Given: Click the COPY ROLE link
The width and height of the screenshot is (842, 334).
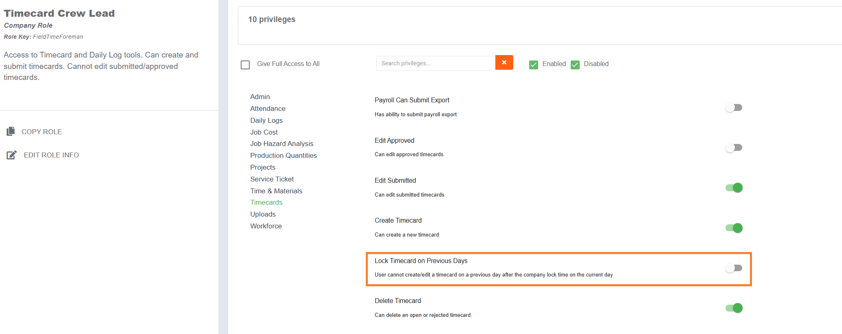Looking at the screenshot, I should [42, 132].
